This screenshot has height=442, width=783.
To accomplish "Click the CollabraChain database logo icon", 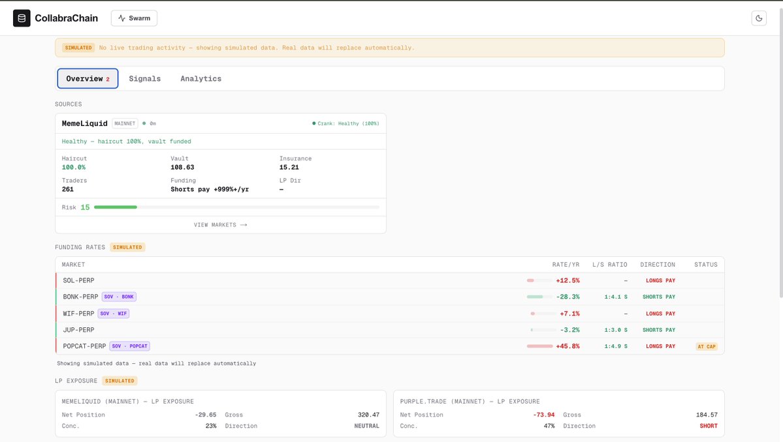I will 21,18.
